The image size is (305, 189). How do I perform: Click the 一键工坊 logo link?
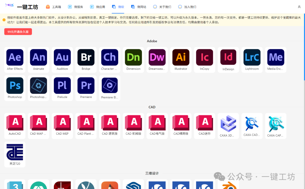point(21,7)
